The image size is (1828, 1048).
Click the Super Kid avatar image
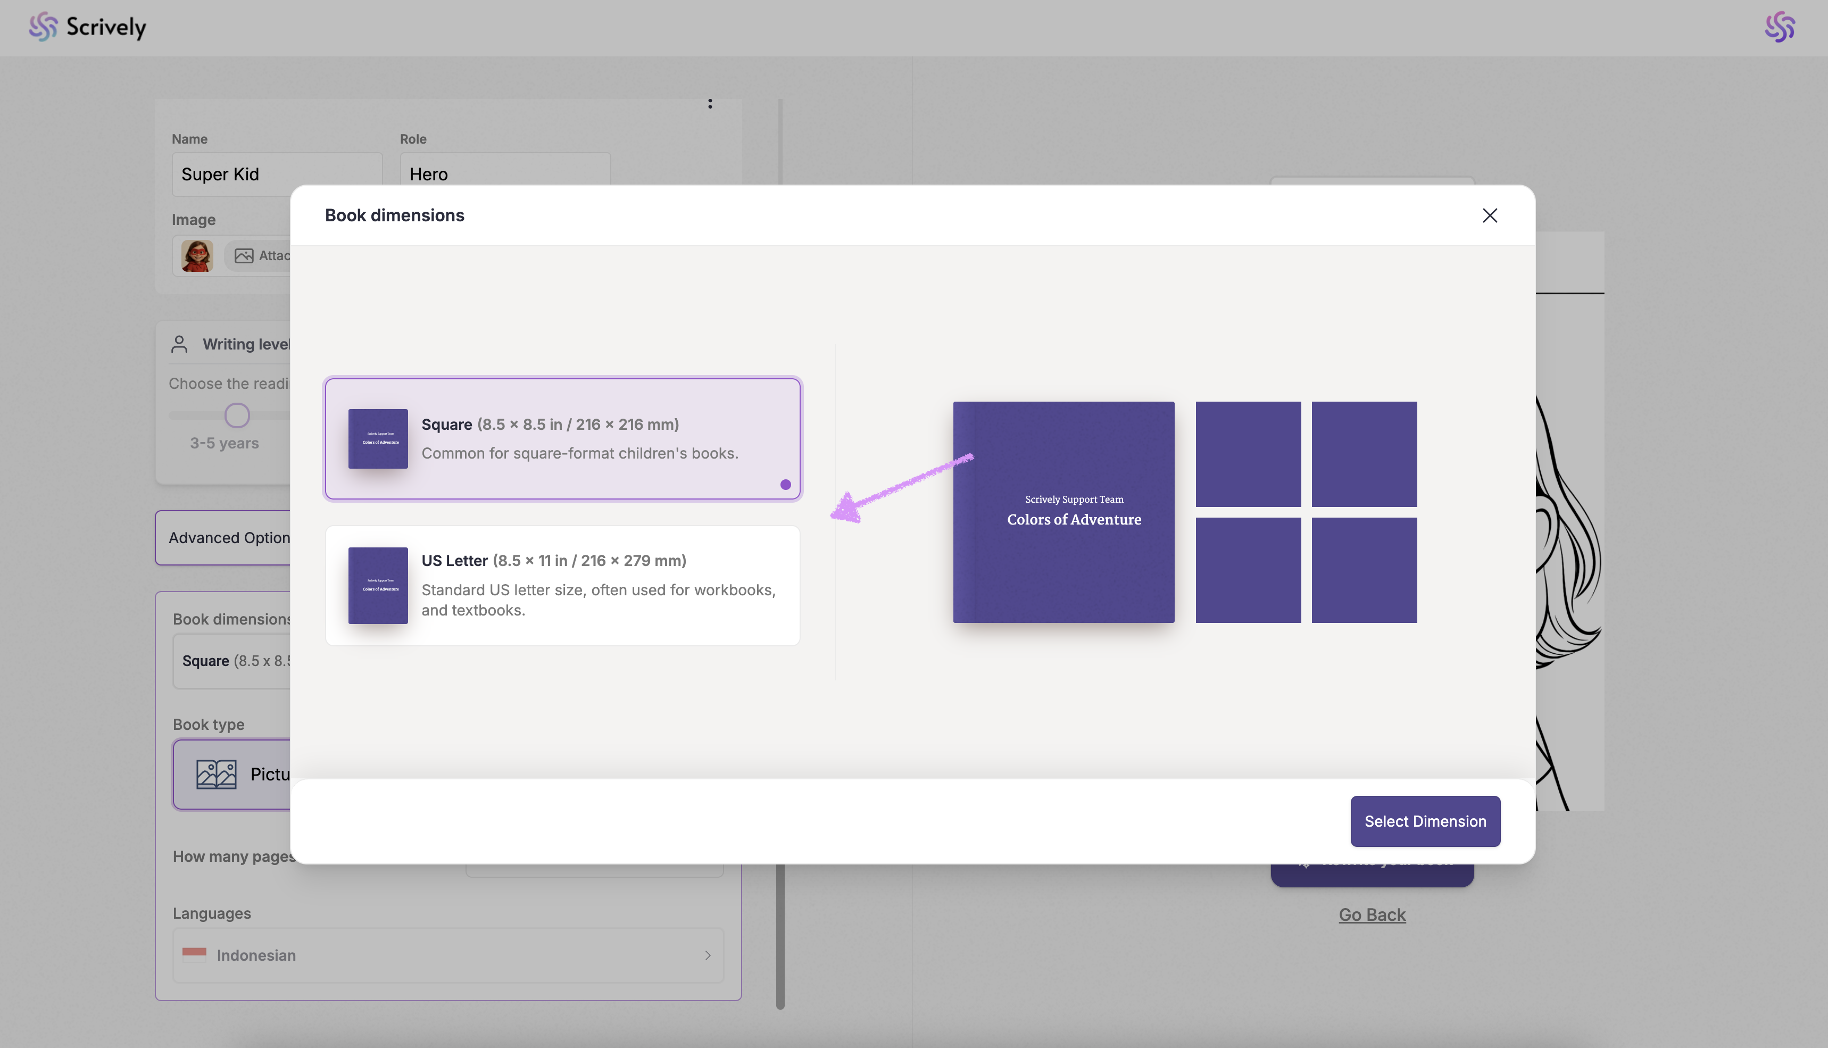tap(197, 255)
